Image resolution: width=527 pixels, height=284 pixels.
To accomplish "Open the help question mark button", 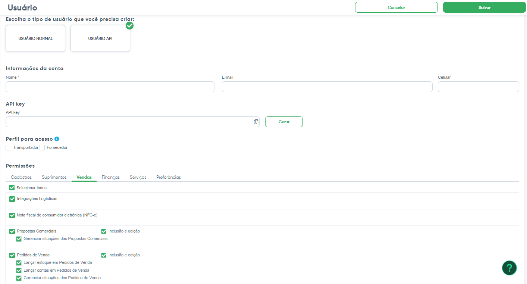I will tap(509, 268).
